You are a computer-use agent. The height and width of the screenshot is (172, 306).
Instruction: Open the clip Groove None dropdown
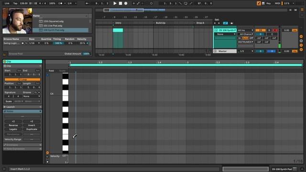pos(32,97)
